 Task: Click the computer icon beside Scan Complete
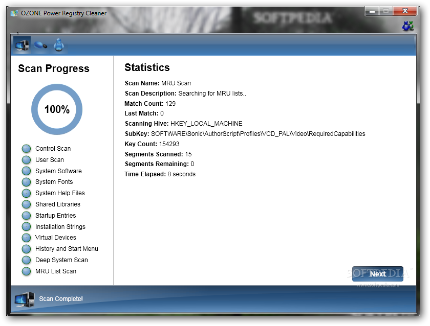25,299
